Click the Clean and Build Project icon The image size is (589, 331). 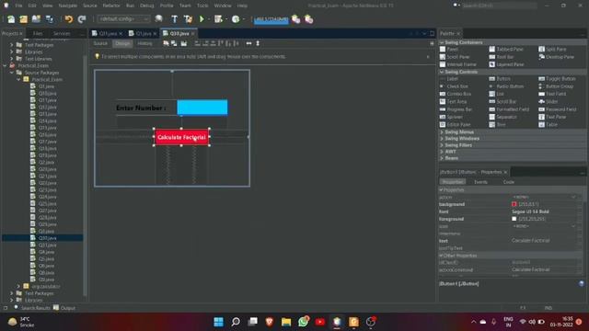coord(188,19)
